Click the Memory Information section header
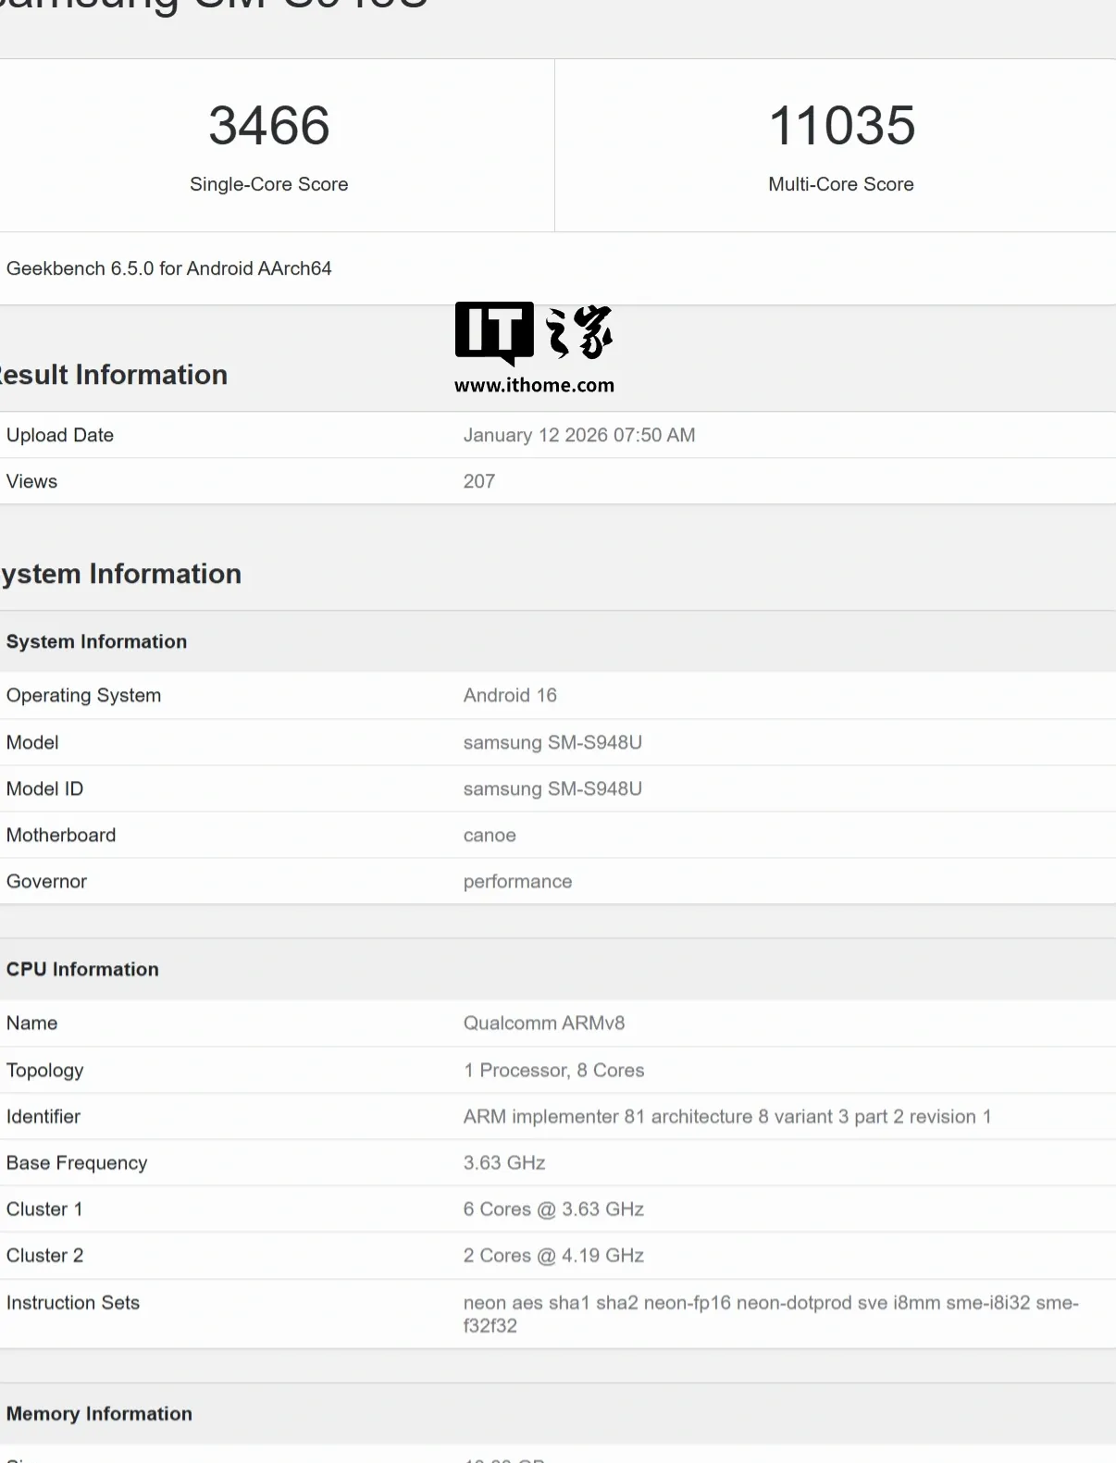The image size is (1116, 1463). [x=99, y=1413]
